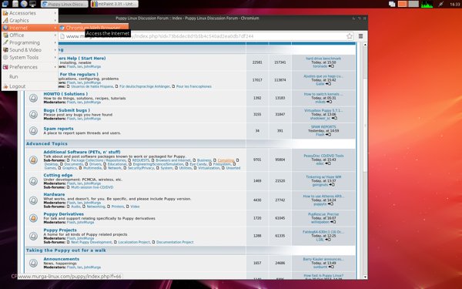Click the forum status icon beside HOWTO ( Solutions )
Viewport: 462px width, 289px height.
pos(33,98)
